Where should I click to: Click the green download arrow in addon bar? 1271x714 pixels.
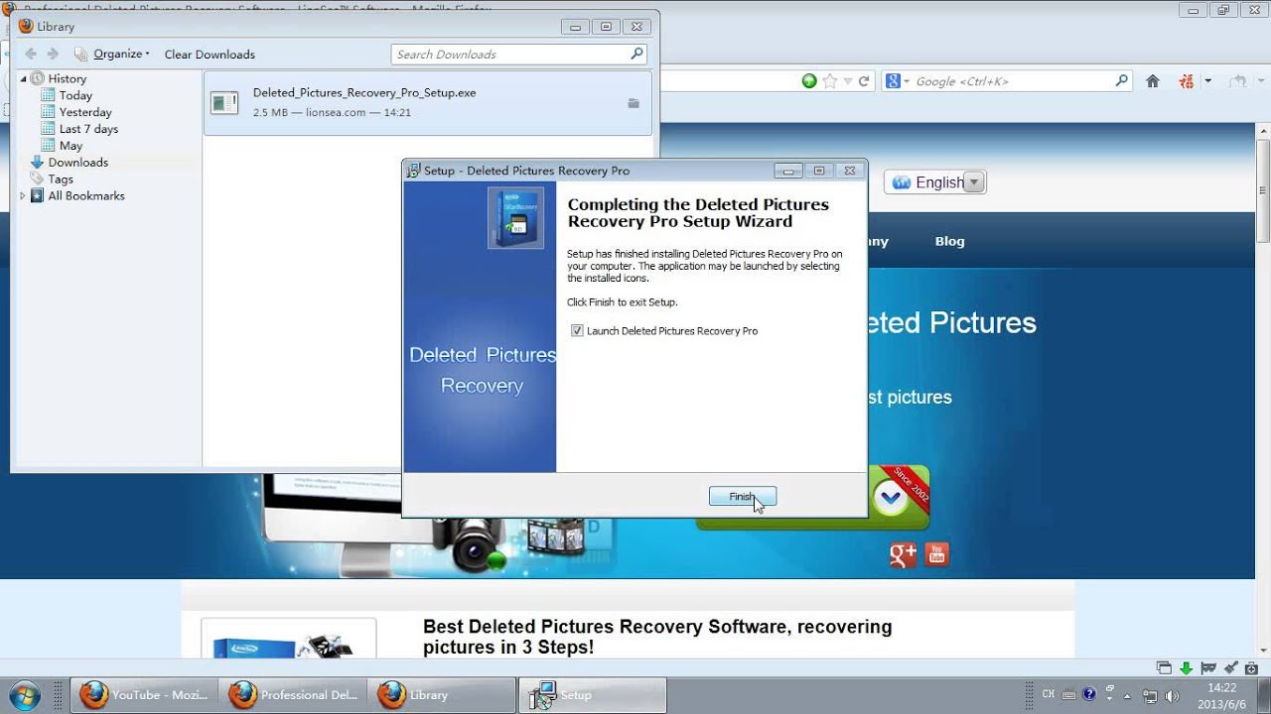click(1186, 668)
